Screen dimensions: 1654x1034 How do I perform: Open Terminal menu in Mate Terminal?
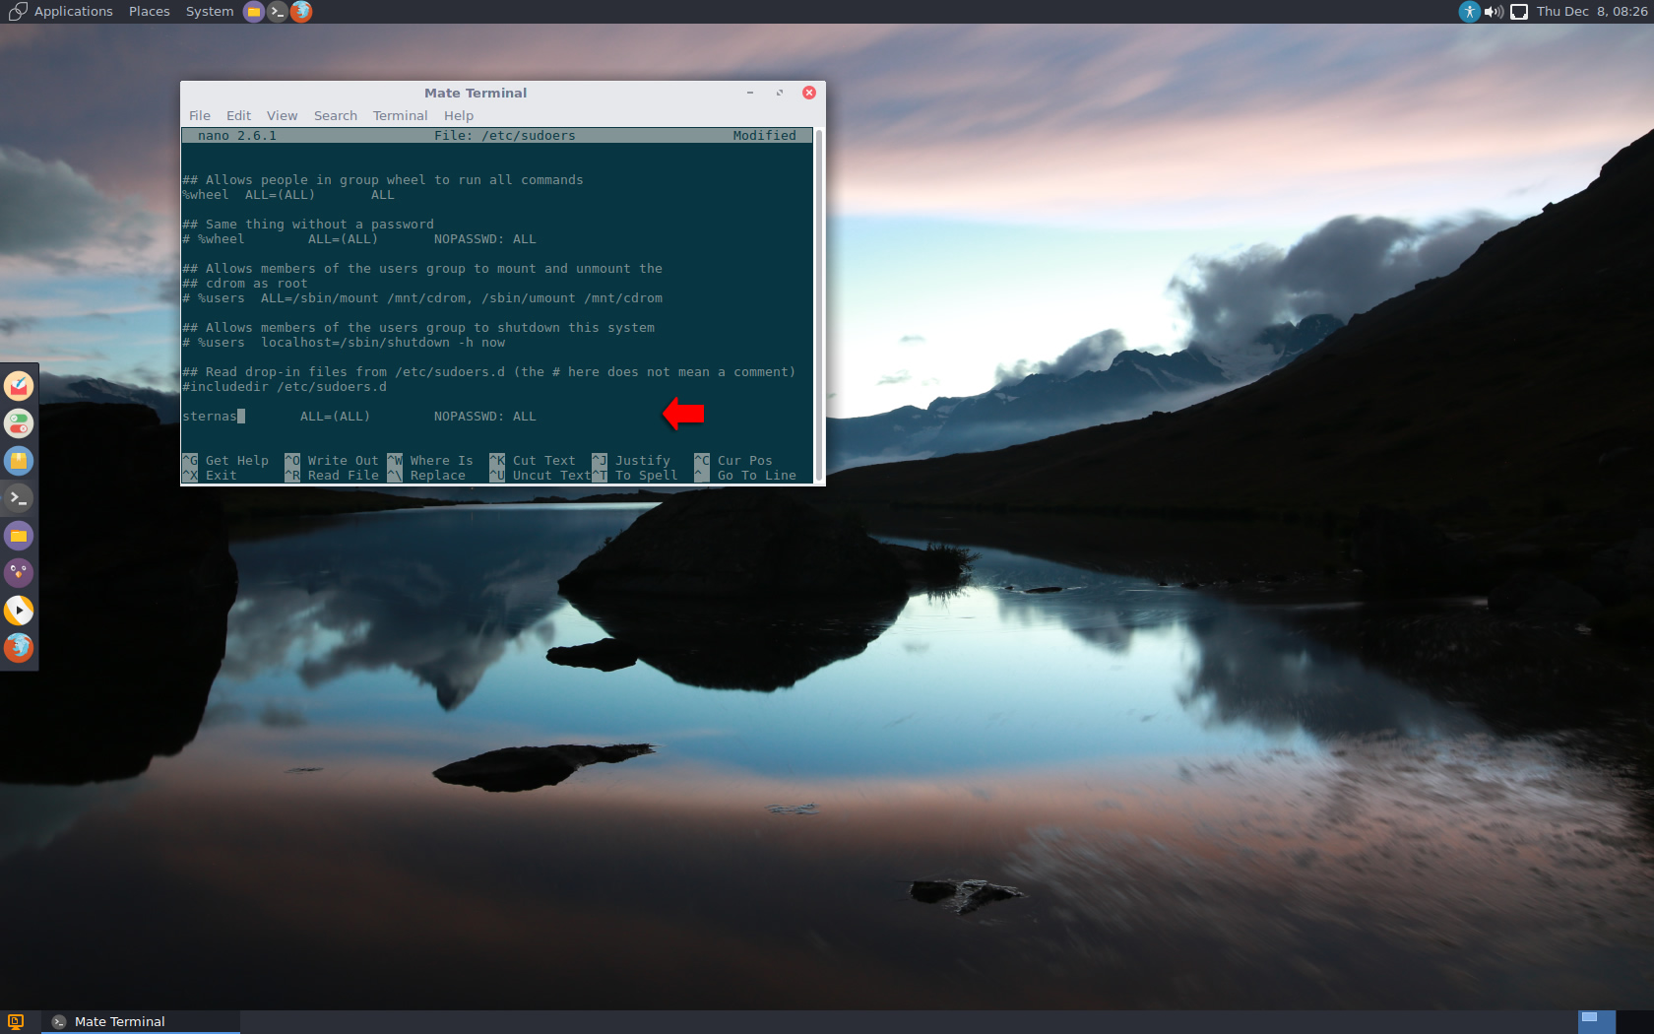click(x=400, y=115)
